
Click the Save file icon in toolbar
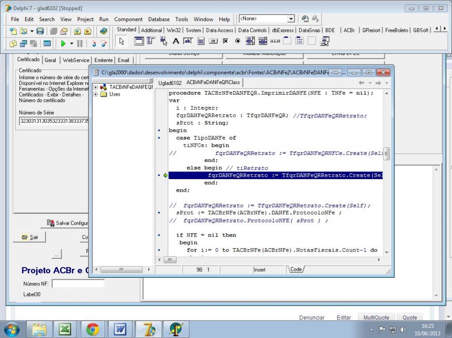[40, 31]
